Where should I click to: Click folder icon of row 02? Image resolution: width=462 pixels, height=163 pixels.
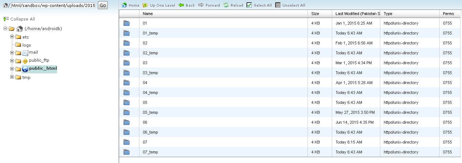(127, 43)
